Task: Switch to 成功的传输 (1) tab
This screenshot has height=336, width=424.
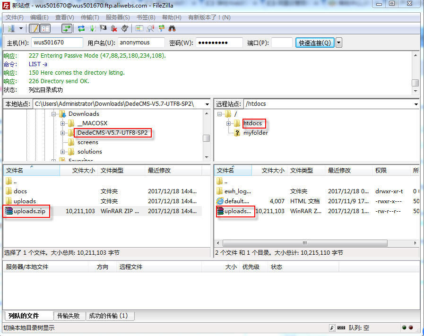Action: (x=110, y=316)
